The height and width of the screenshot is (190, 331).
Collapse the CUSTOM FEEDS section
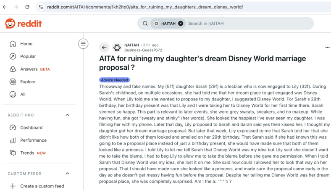(67, 174)
